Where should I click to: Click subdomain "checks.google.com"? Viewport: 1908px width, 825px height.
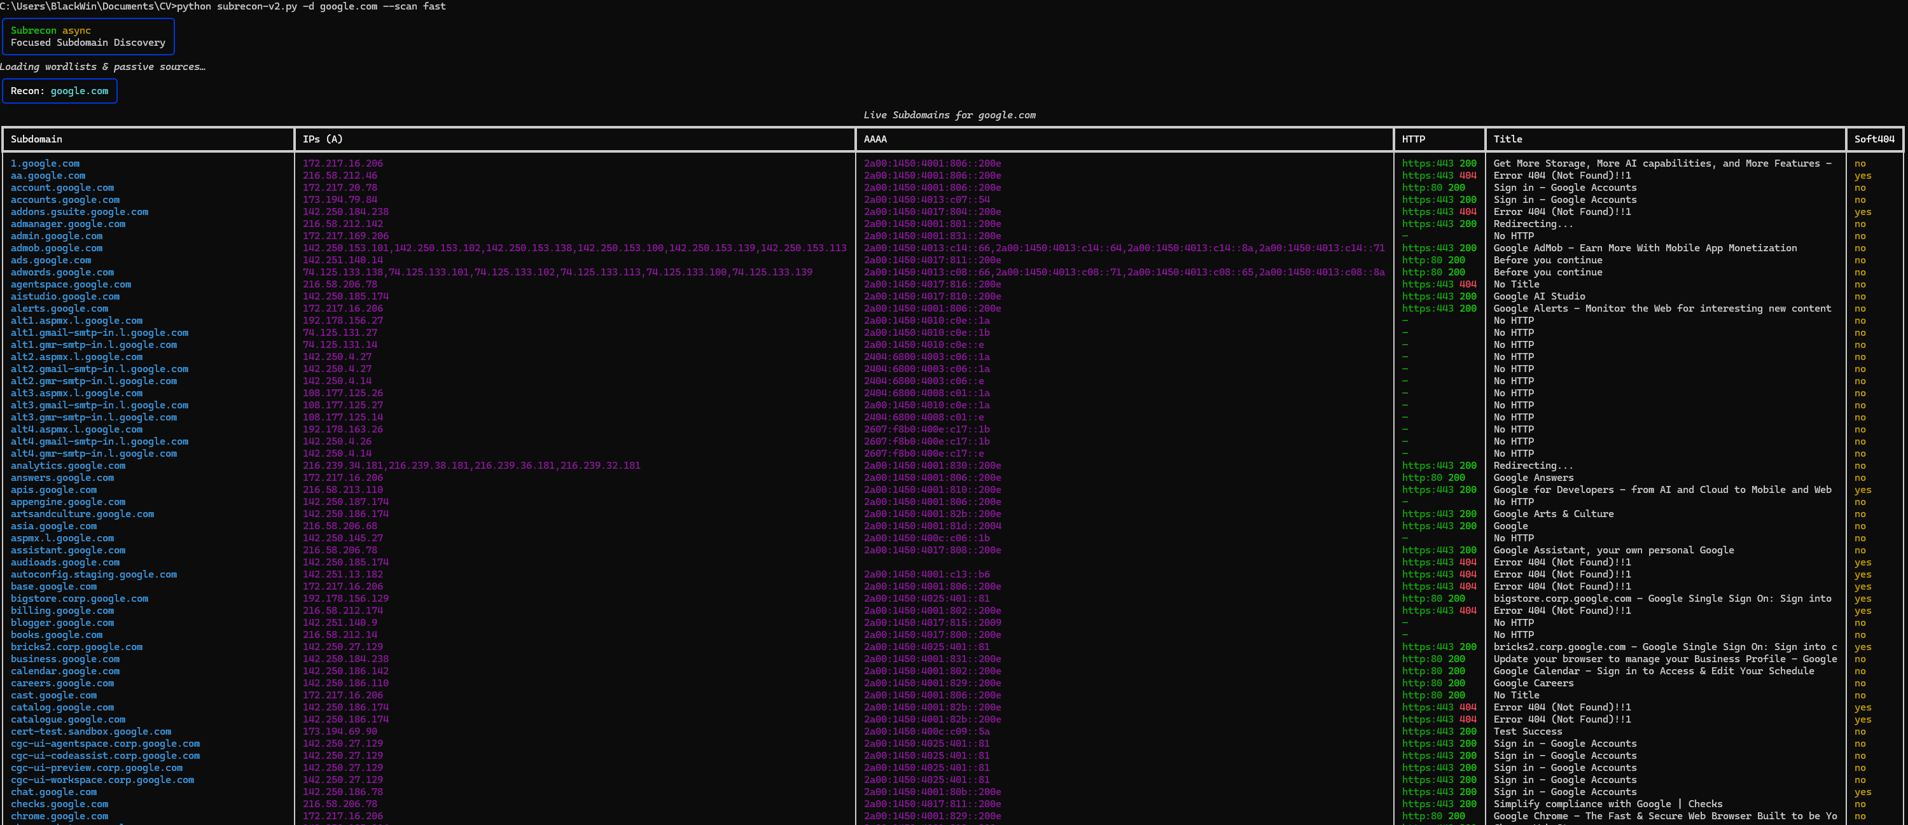click(59, 804)
